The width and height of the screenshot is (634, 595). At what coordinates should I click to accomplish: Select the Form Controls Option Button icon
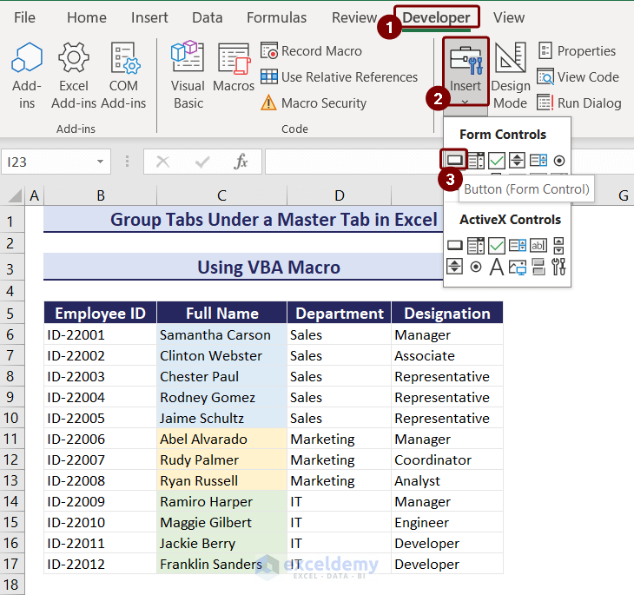pyautogui.click(x=558, y=160)
